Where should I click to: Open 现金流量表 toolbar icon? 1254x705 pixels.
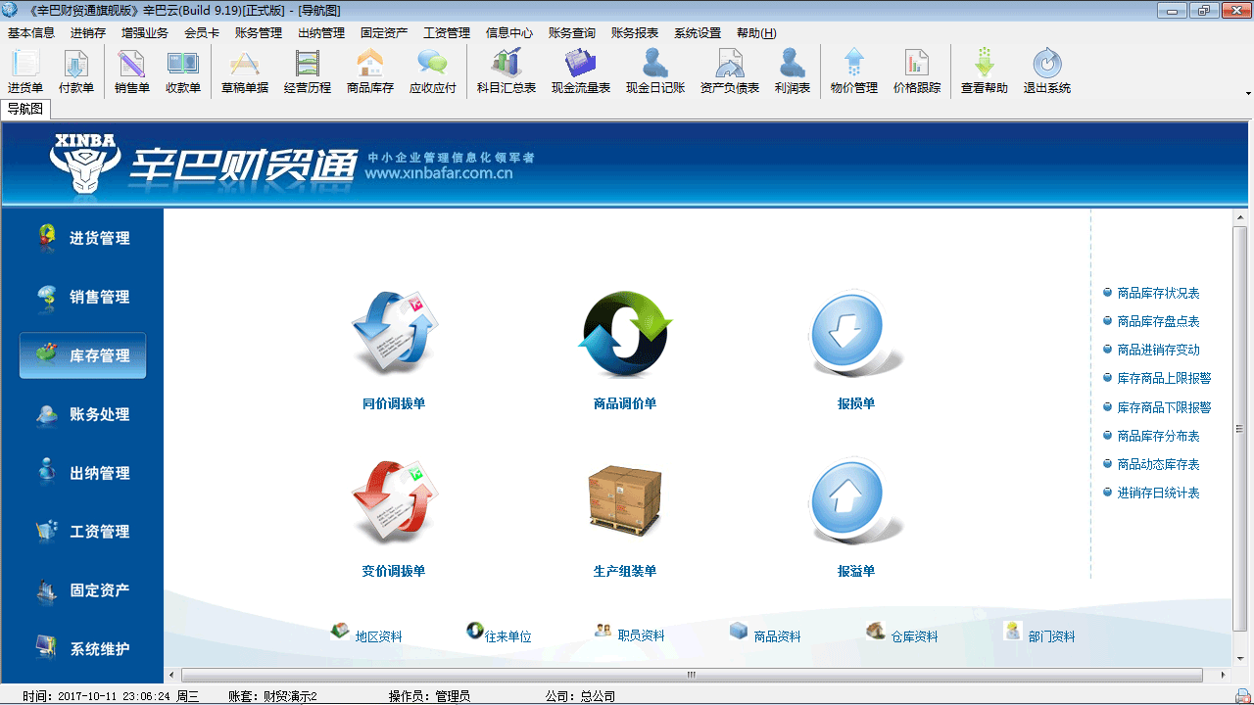[581, 71]
